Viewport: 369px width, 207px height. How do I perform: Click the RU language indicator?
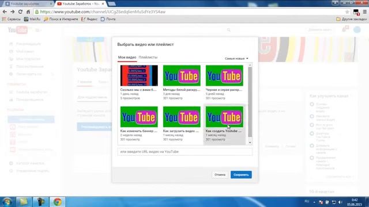tap(307, 201)
